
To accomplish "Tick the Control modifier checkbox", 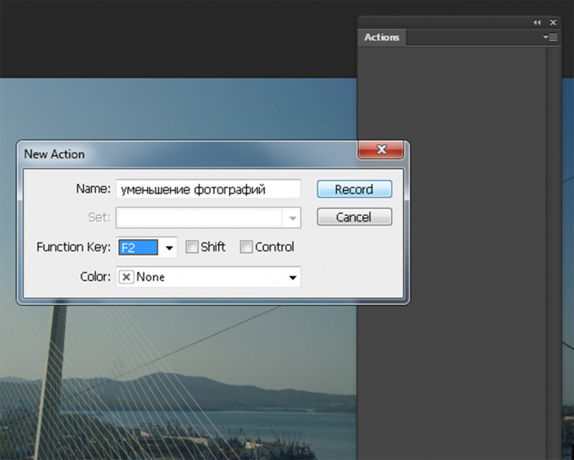I will coord(246,248).
